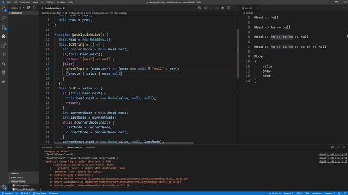Collapse the Variables section
Image resolution: width=348 pixels, height=195 pixels.
23,13
